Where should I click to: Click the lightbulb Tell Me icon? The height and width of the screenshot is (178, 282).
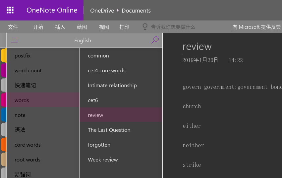[145, 27]
